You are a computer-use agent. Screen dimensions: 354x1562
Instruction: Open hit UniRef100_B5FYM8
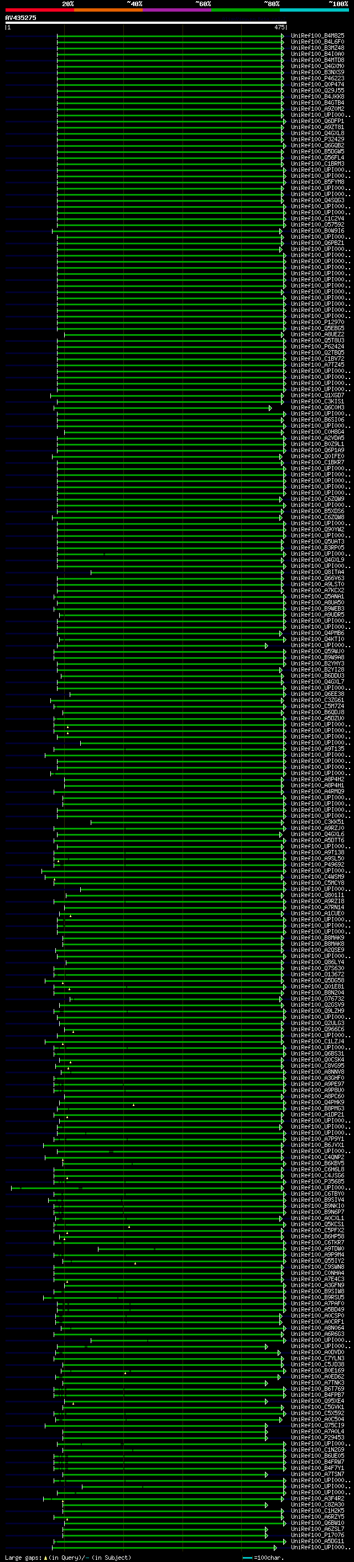(317, 182)
